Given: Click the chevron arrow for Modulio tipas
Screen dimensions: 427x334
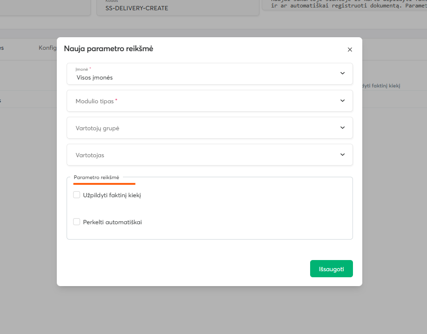Looking at the screenshot, I should coord(342,100).
